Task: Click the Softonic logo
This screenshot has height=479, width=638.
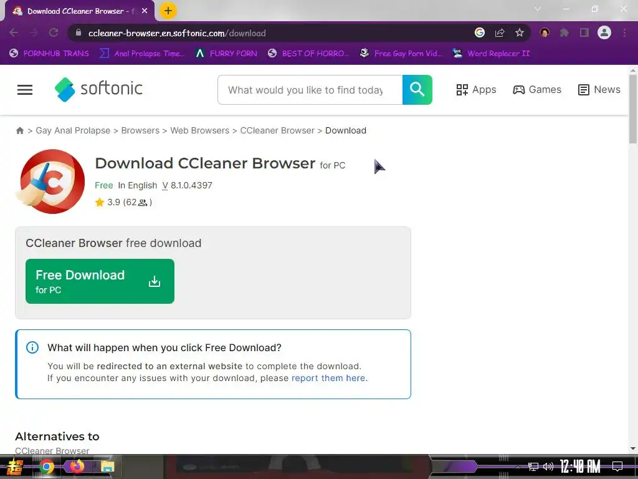Action: pyautogui.click(x=98, y=89)
